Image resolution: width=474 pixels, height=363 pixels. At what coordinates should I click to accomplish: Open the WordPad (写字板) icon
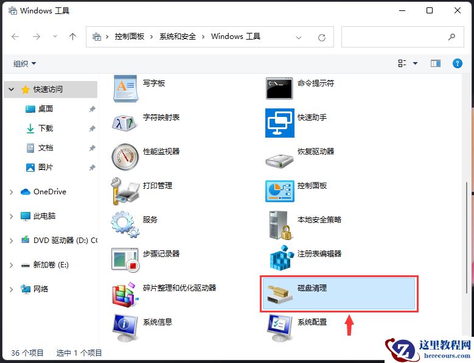click(x=126, y=89)
